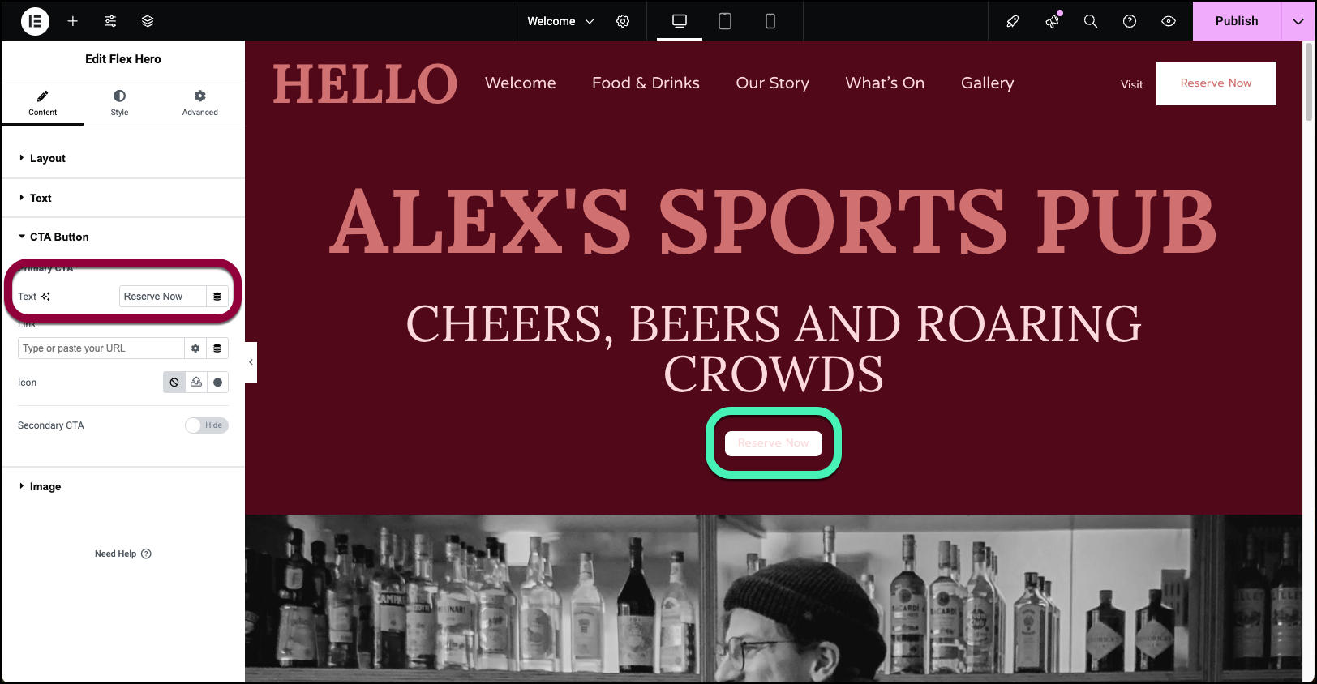The image size is (1317, 684).
Task: Open site settings sliders icon
Action: click(110, 21)
